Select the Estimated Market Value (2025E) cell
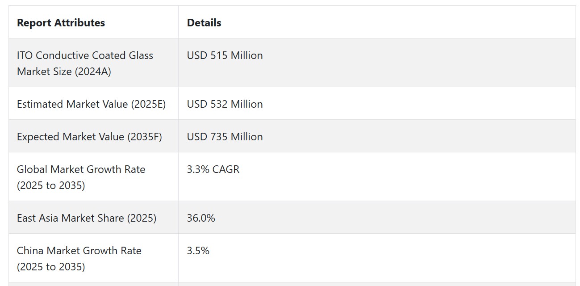580x286 pixels. coord(93,104)
